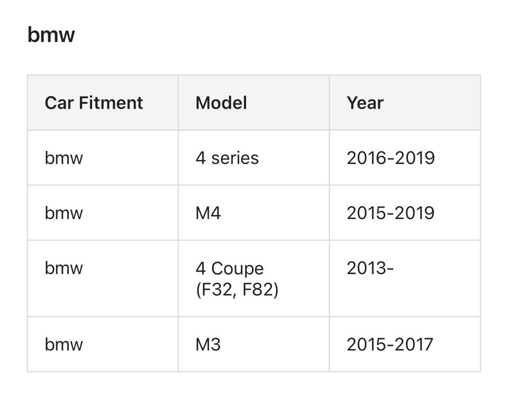Select the 4 Coupe model text
Screen dimensions: 508x419
229,268
